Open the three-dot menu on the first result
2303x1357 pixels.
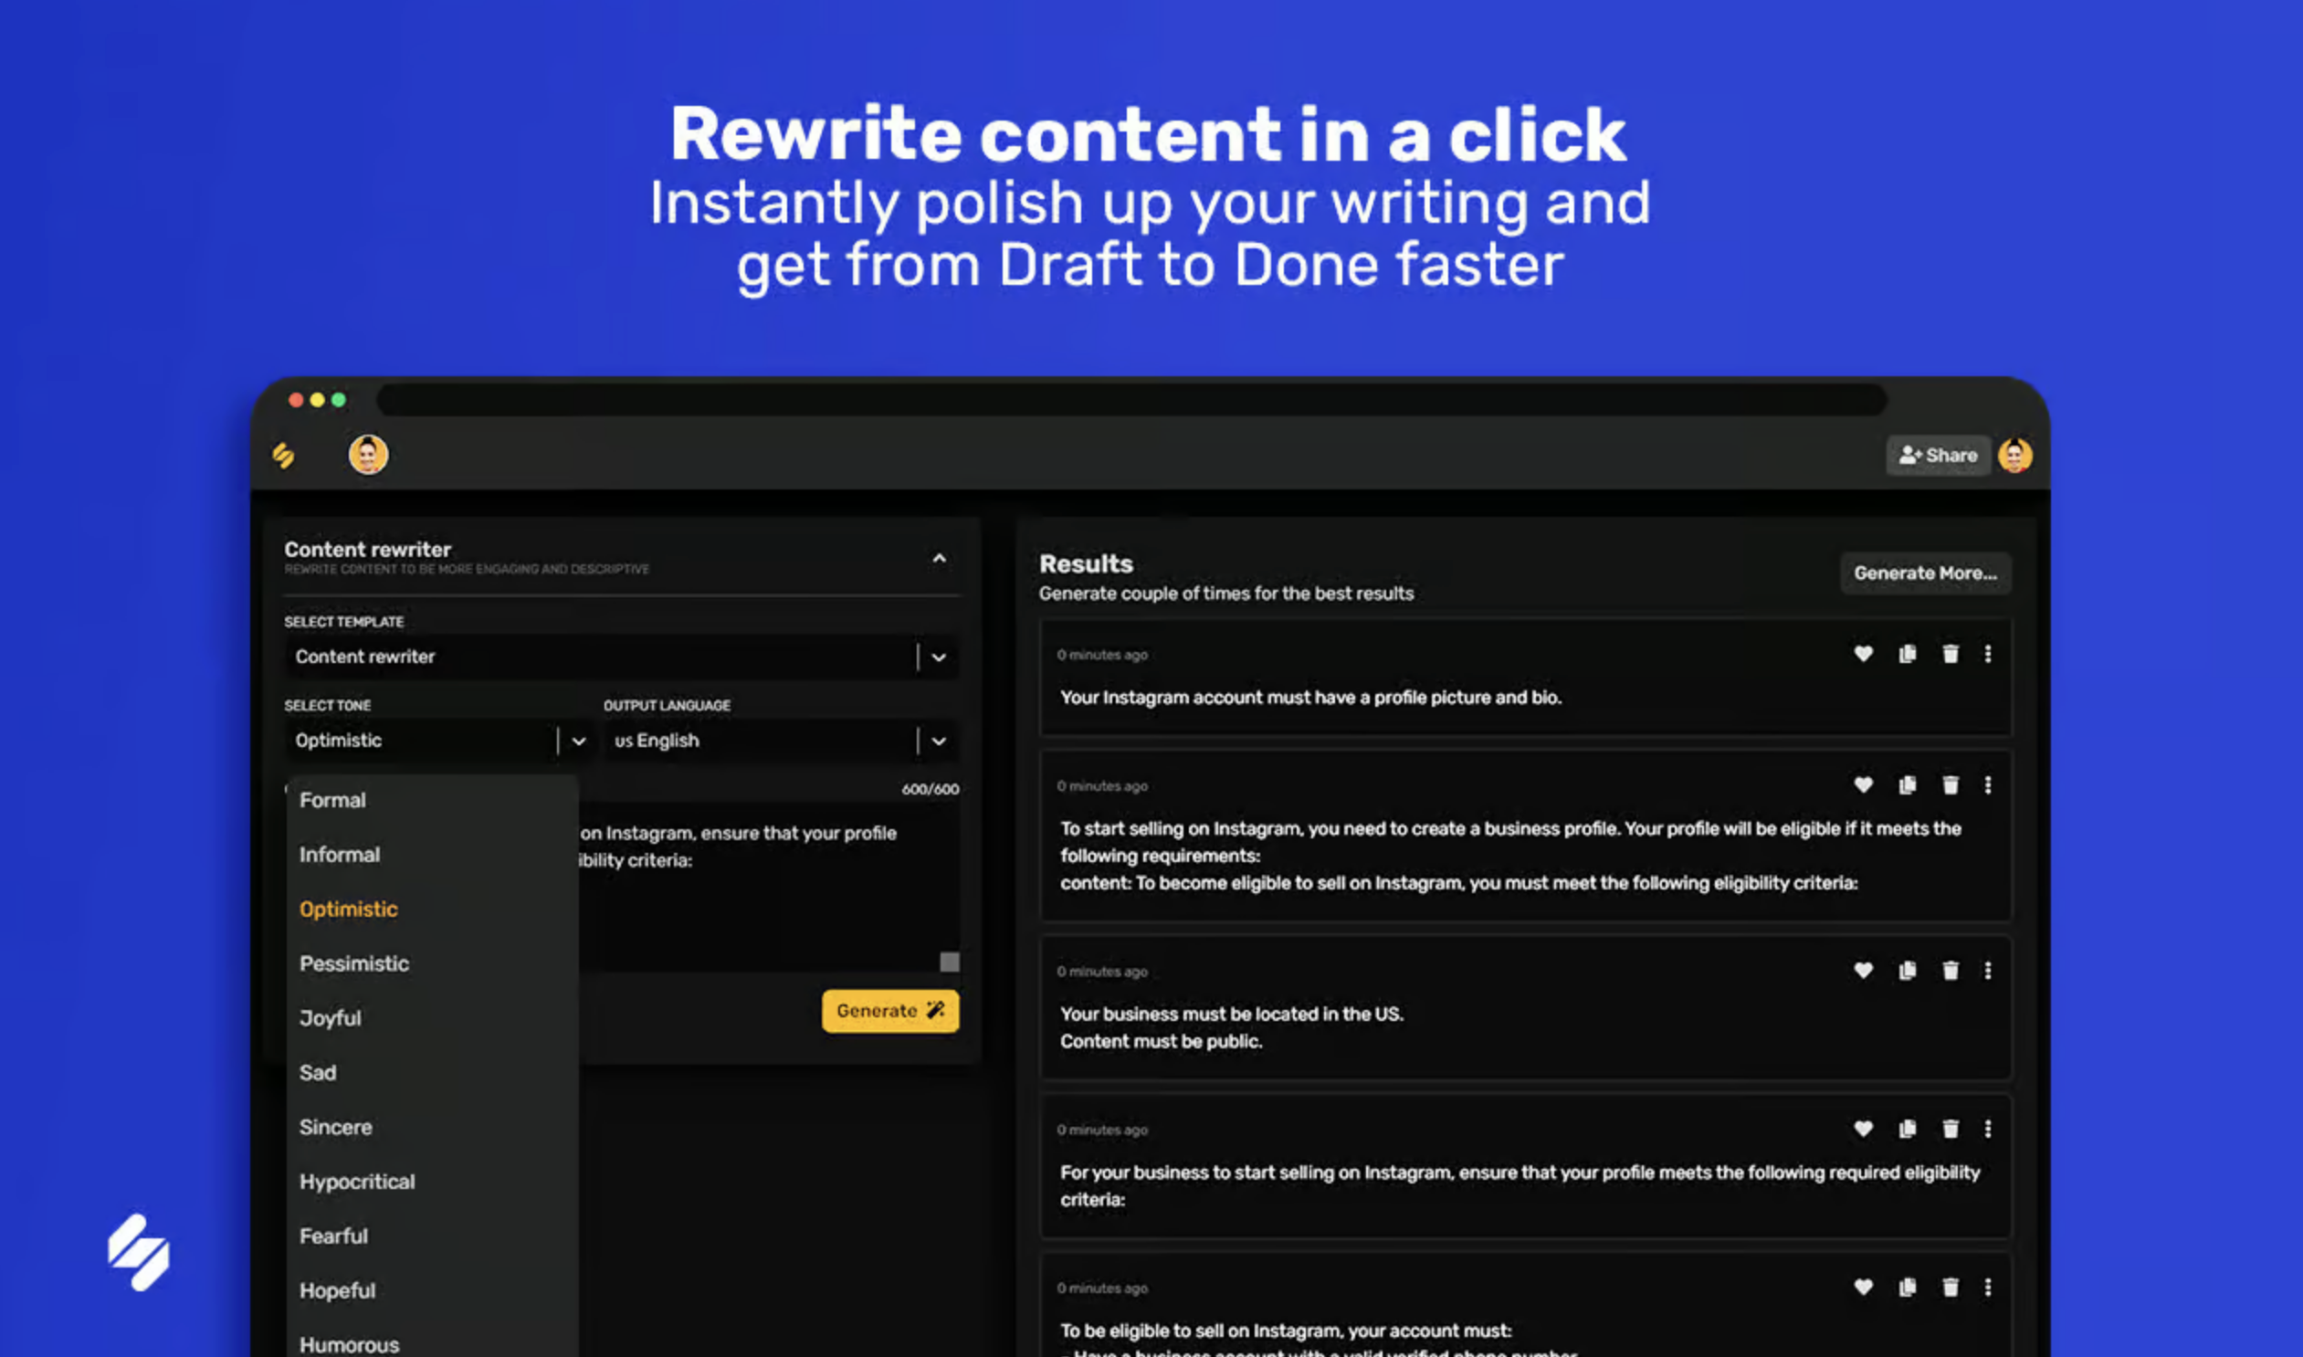1989,655
